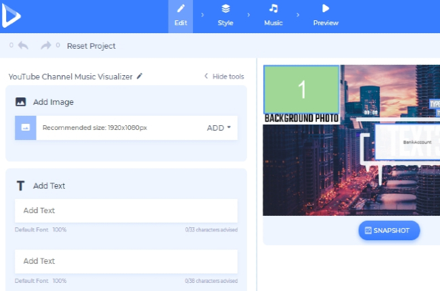Change Default Font under first text field
The width and height of the screenshot is (440, 291).
tap(31, 229)
